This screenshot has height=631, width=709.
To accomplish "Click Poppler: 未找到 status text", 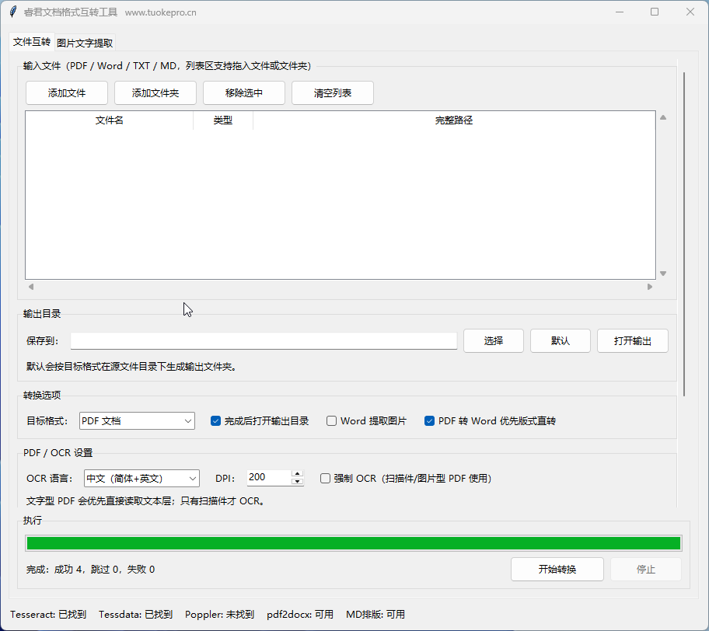I will coord(220,615).
